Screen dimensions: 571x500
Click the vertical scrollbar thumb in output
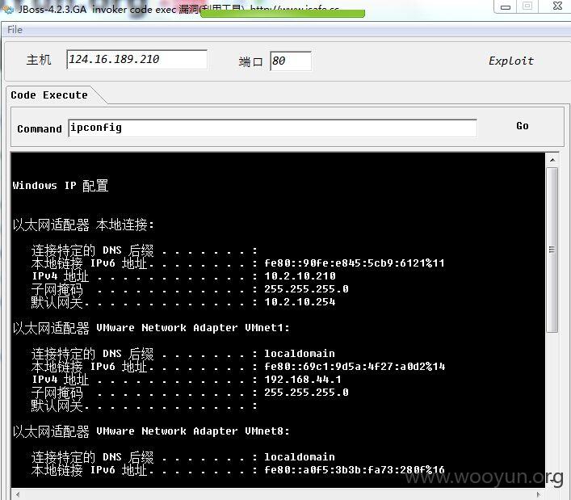[x=552, y=250]
